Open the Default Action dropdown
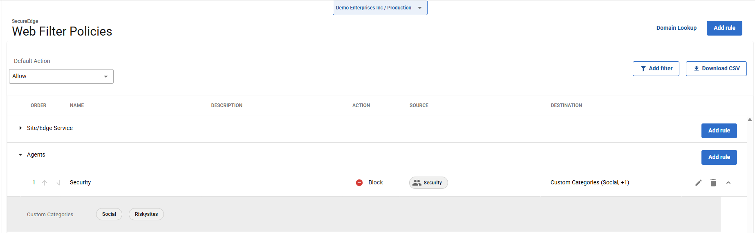This screenshot has height=233, width=755. [61, 76]
